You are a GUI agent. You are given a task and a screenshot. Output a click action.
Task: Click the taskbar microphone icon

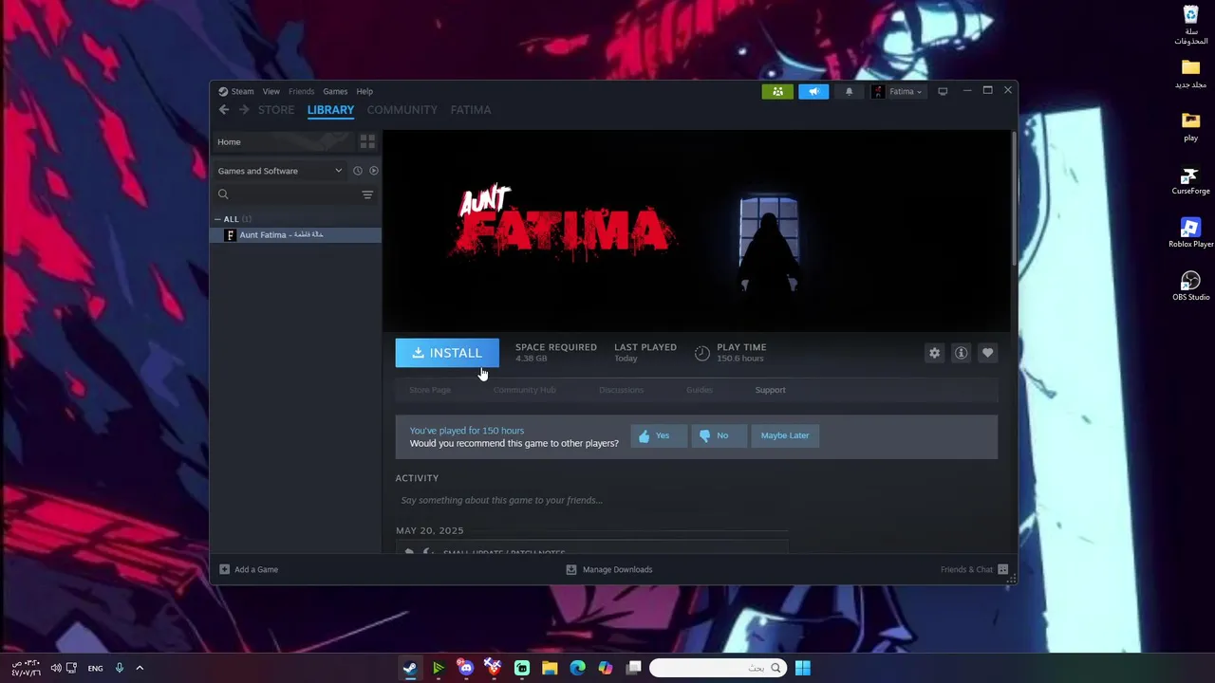coord(119,668)
